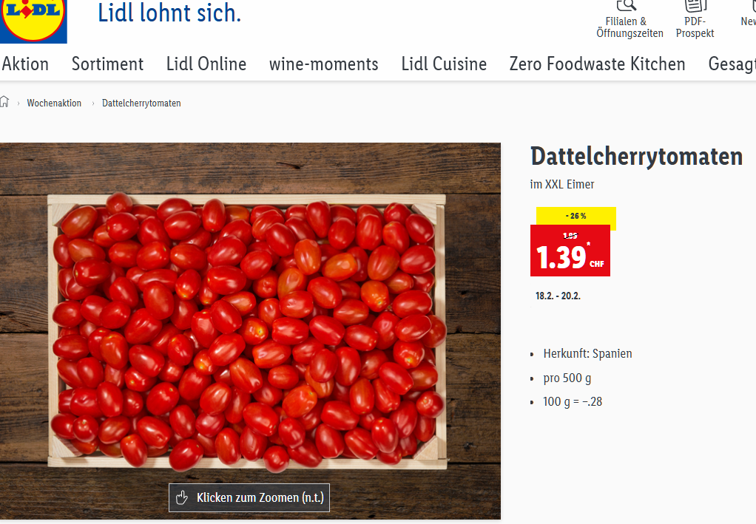
Task: Click the Lidl lohnt sich slogan
Action: click(x=169, y=13)
